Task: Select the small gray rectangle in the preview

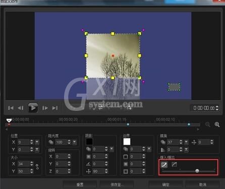Action: pos(174,87)
